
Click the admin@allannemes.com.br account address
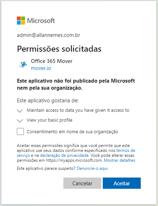click(x=49, y=35)
